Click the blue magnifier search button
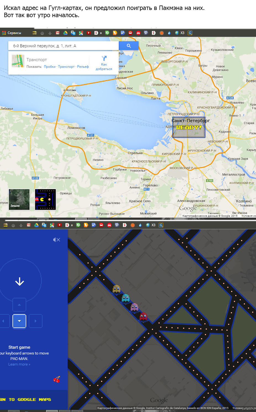Viewport: 256px width, 412px height. pos(129,46)
